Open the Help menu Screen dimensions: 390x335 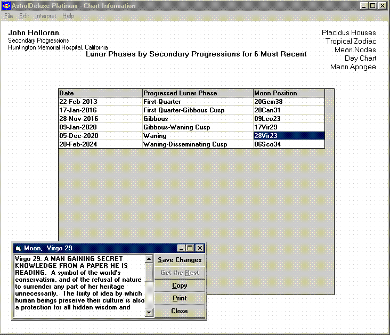(x=68, y=16)
